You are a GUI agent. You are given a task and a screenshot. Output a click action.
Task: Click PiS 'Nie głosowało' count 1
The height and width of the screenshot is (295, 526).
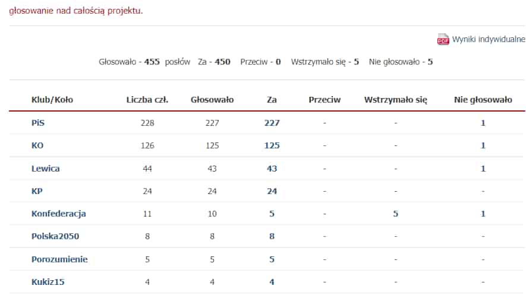pyautogui.click(x=483, y=123)
